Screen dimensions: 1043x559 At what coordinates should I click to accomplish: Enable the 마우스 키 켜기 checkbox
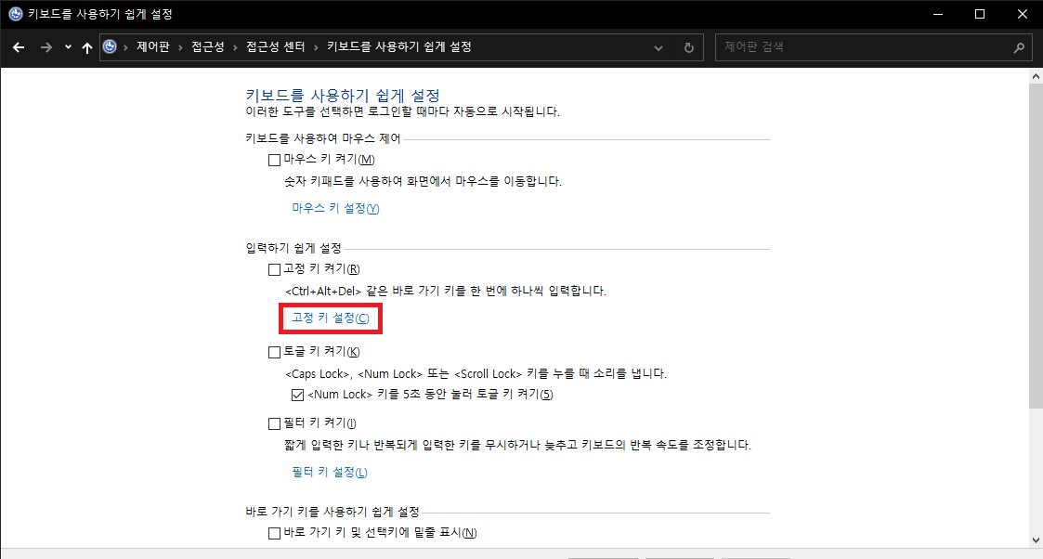(x=275, y=160)
